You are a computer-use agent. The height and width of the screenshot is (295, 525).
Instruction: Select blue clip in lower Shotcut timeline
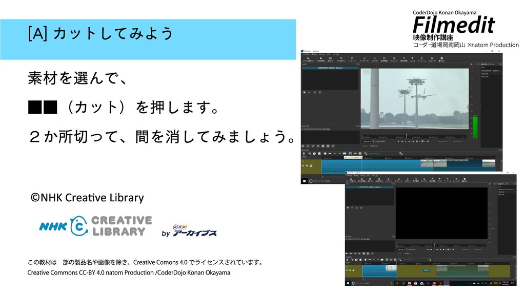379,271
